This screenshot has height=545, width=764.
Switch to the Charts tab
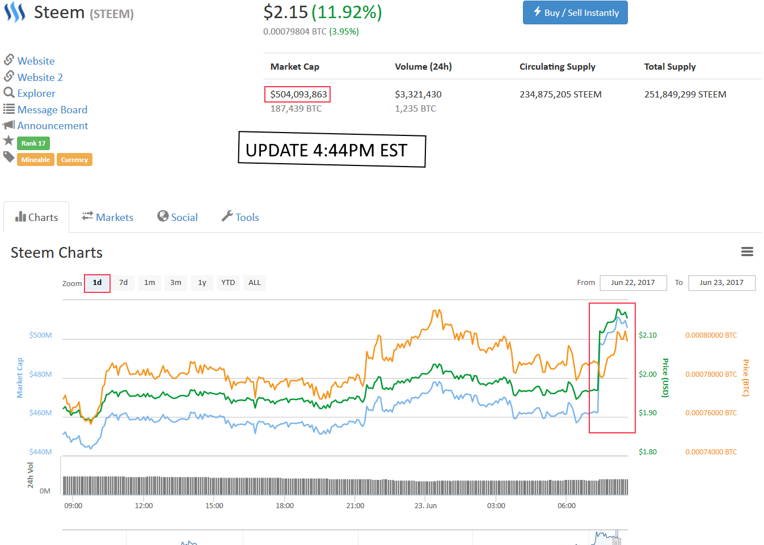coord(36,217)
